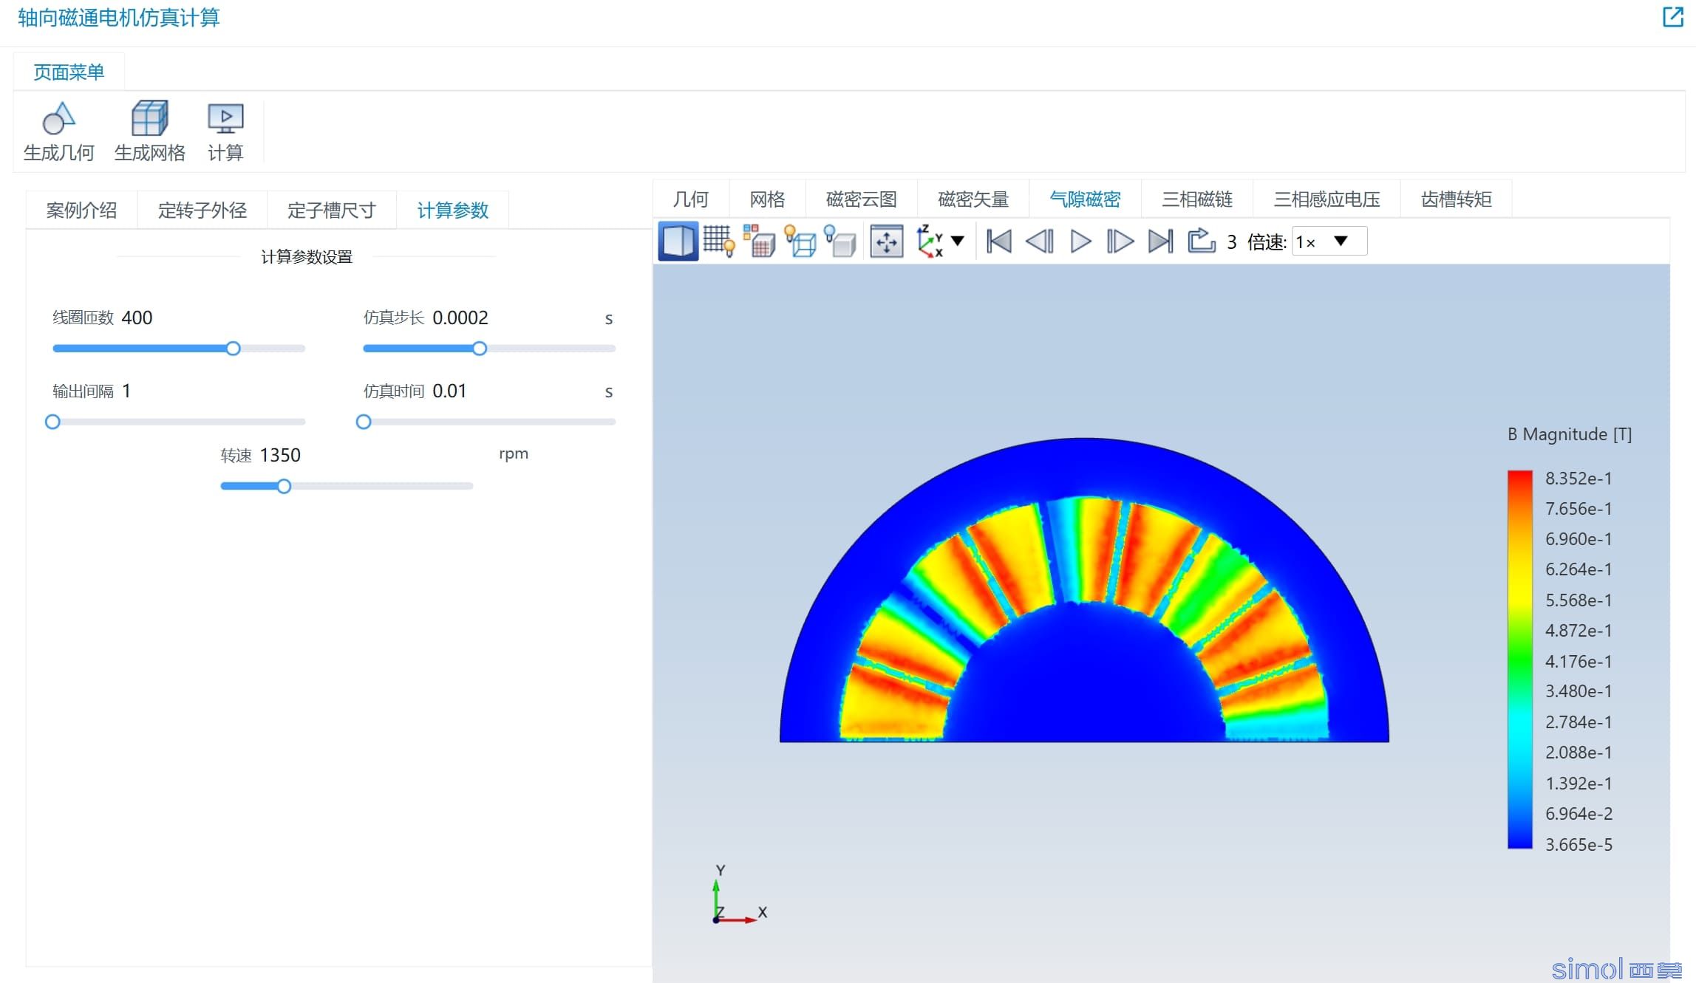Click the XYZ axis orientation icon
This screenshot has width=1696, height=983.
coord(929,242)
